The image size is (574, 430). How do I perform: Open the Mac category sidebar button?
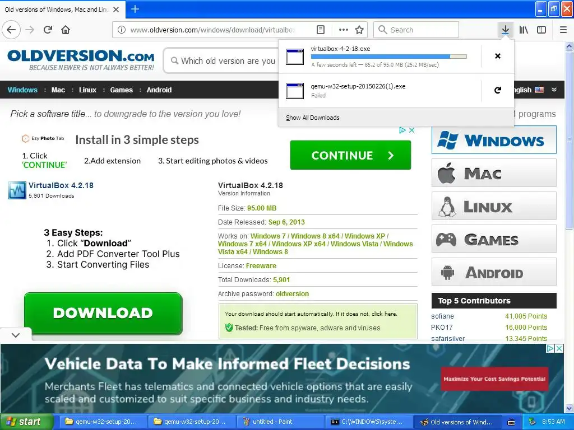(x=494, y=173)
